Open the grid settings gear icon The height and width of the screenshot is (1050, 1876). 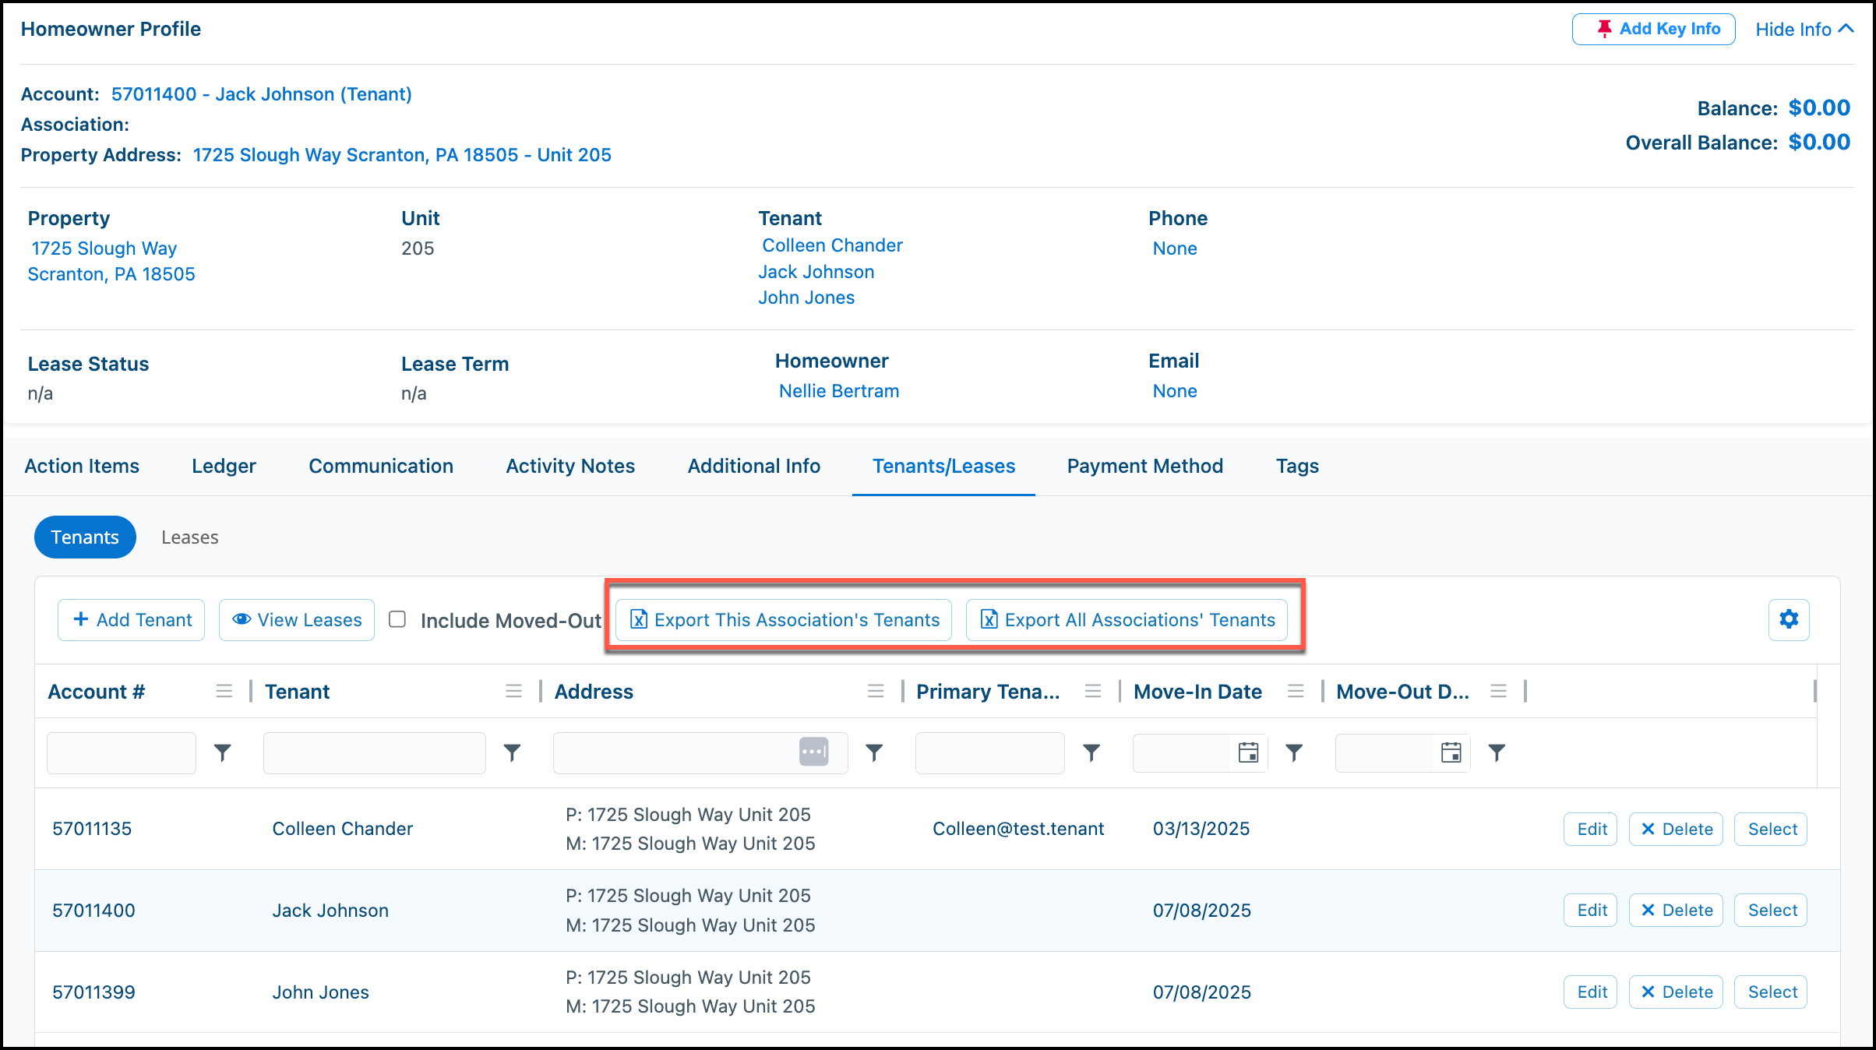1789,619
